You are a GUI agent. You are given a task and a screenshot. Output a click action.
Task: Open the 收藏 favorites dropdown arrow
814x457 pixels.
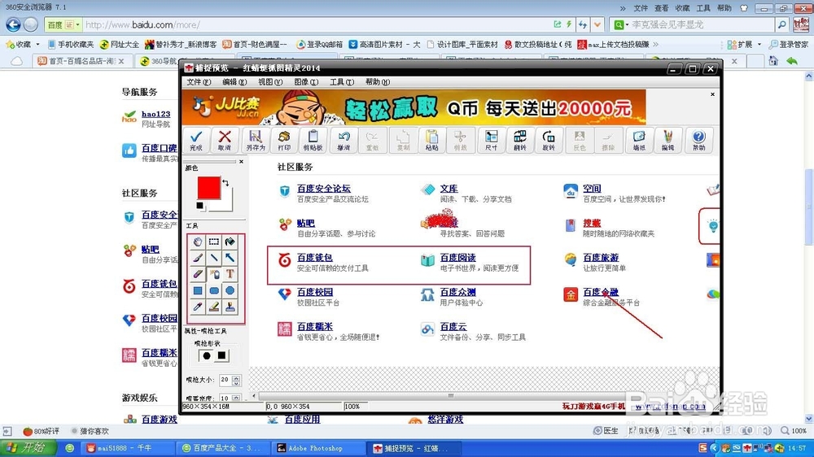pos(38,45)
